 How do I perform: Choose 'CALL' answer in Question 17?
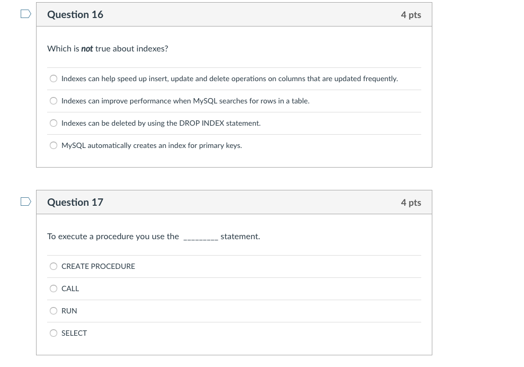click(54, 288)
